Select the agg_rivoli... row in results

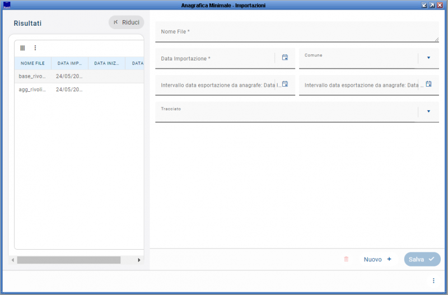coord(32,90)
